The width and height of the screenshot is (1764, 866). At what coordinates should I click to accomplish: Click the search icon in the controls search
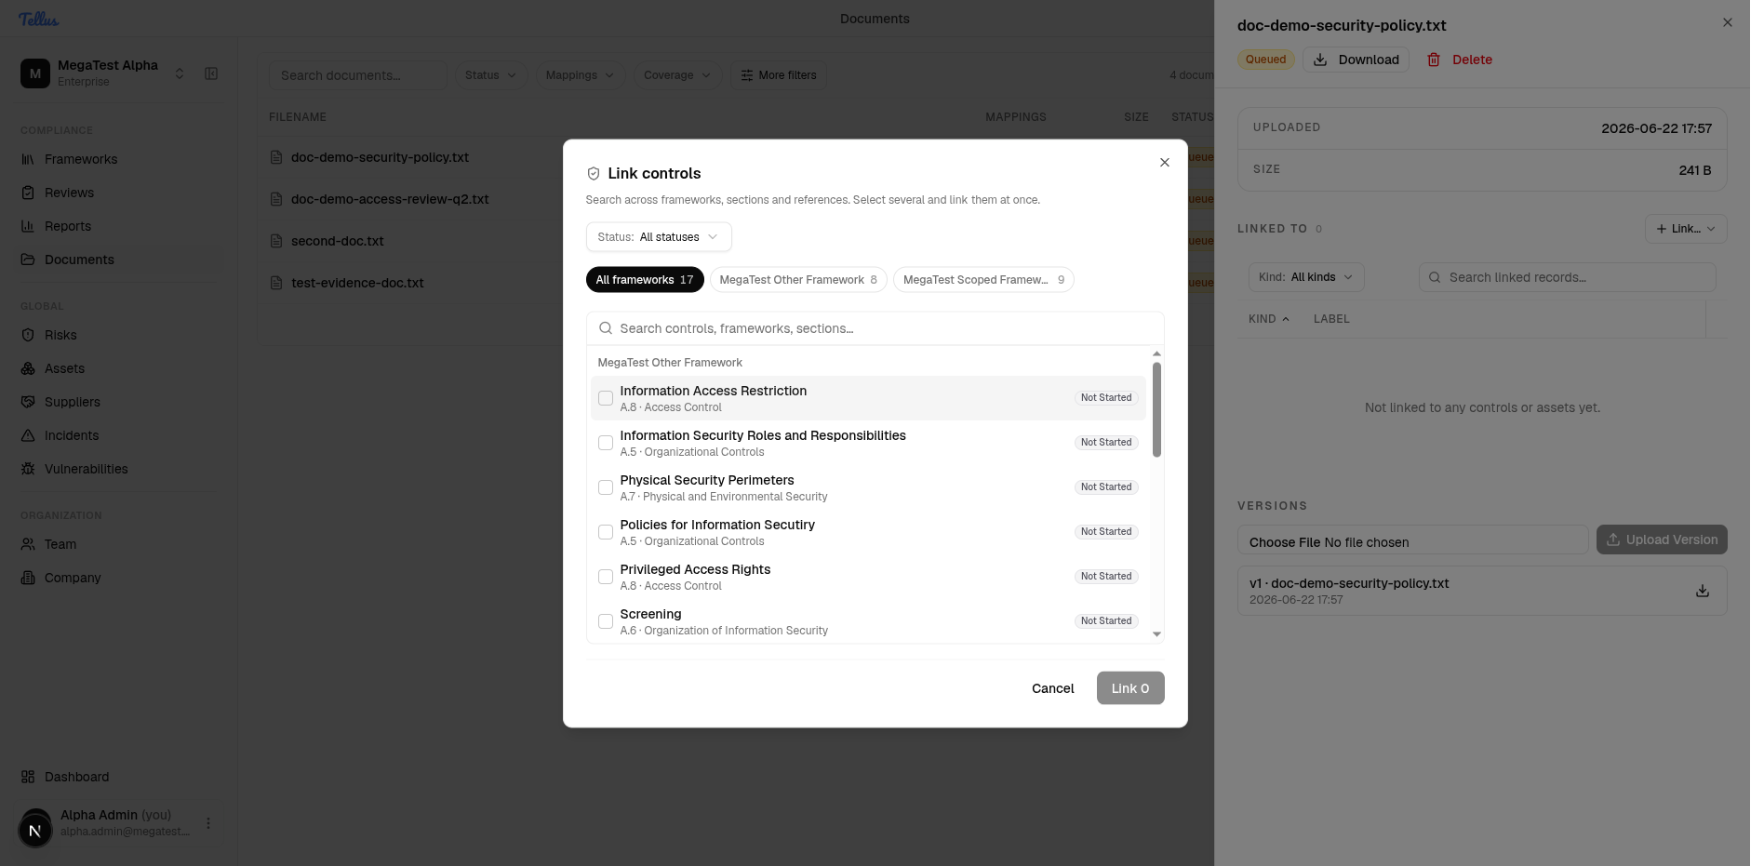[606, 328]
